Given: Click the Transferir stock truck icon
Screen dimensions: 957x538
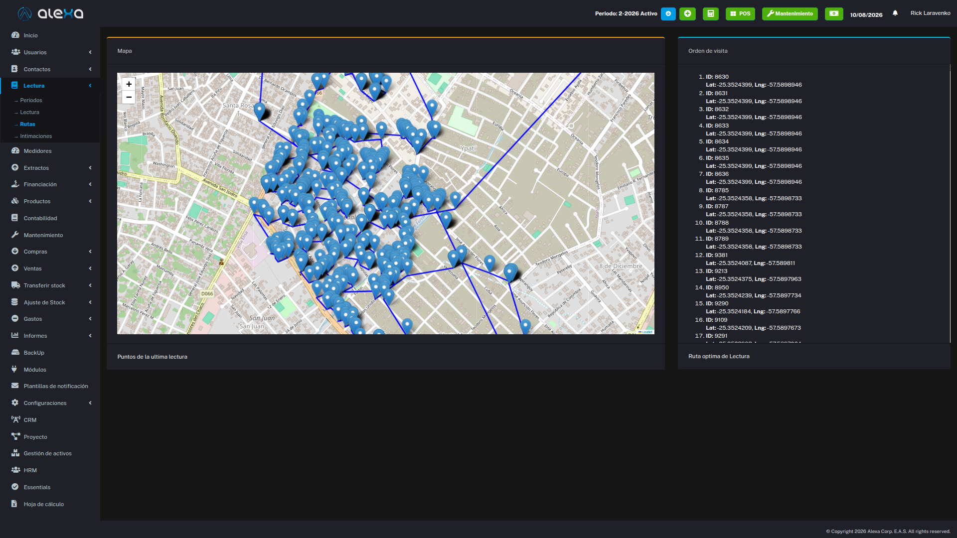Looking at the screenshot, I should (15, 285).
